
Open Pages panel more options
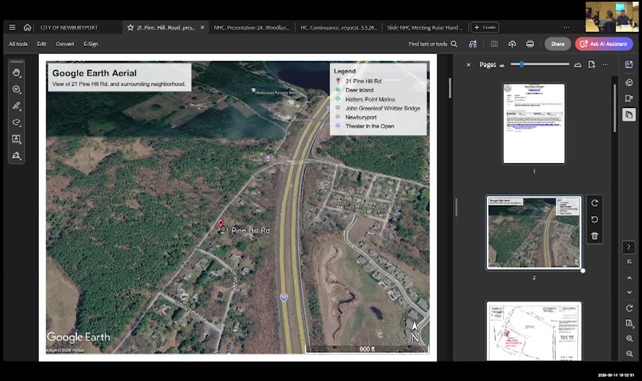[605, 65]
